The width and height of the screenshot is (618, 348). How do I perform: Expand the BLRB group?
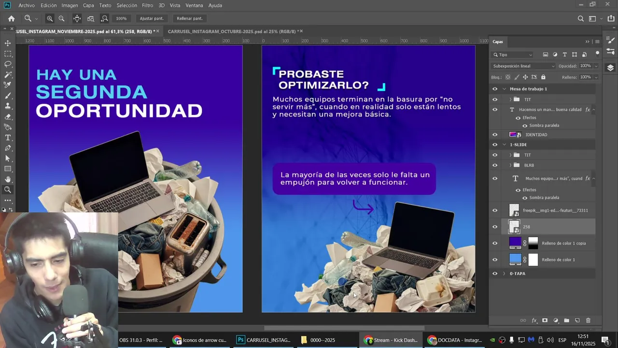coord(510,165)
